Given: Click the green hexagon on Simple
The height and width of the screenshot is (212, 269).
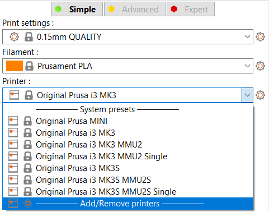Looking at the screenshot, I should coord(58,9).
